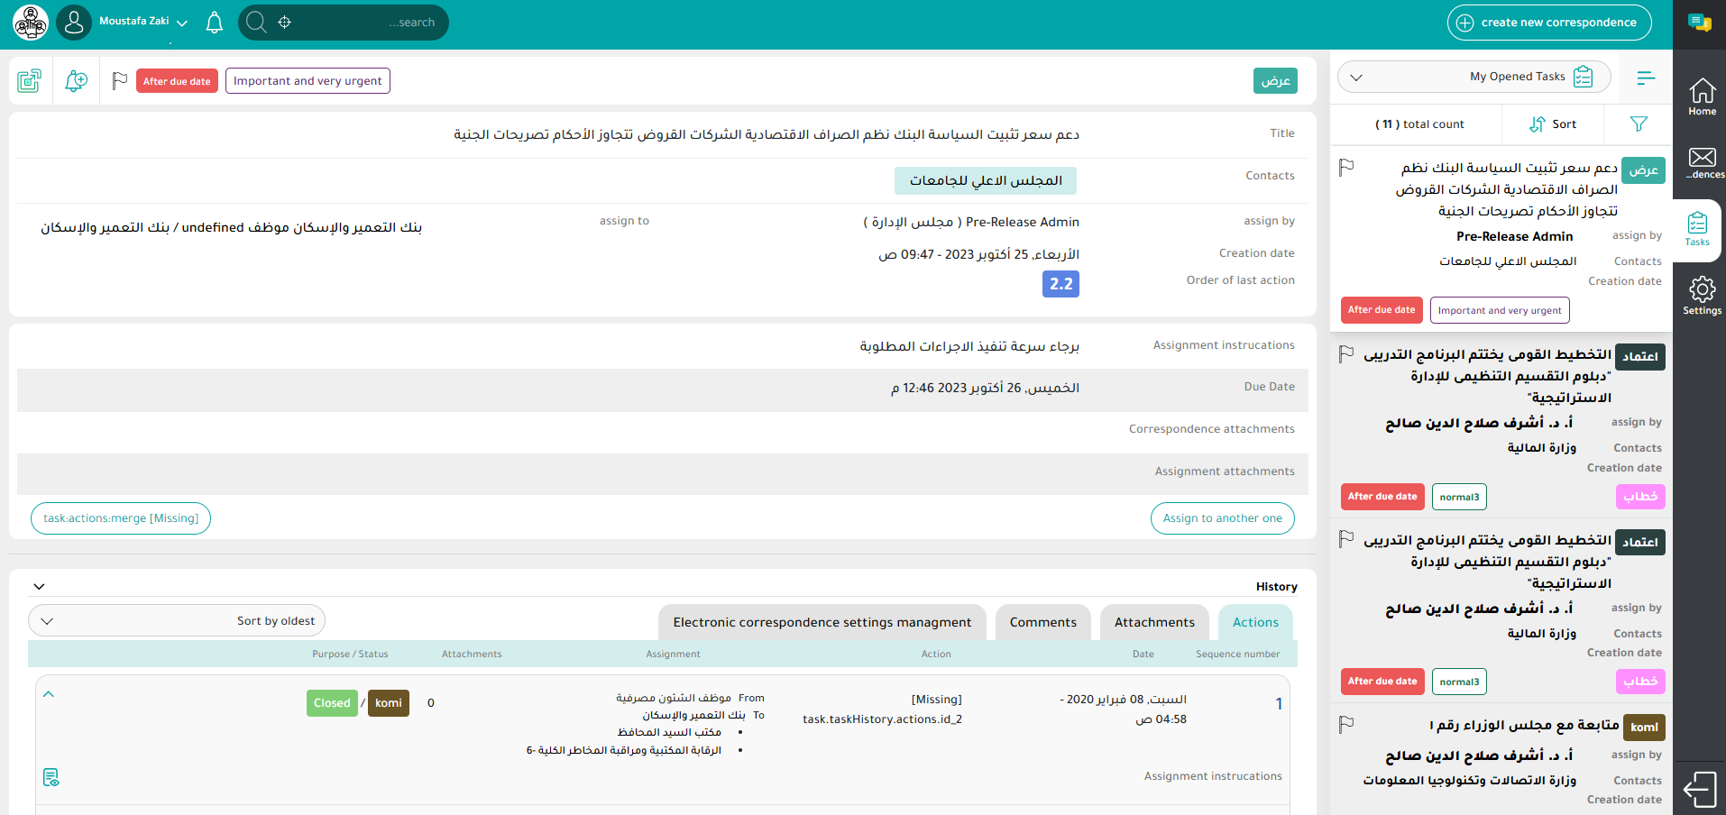Toggle flag on first task list item
The image size is (1726, 815).
(x=1346, y=168)
